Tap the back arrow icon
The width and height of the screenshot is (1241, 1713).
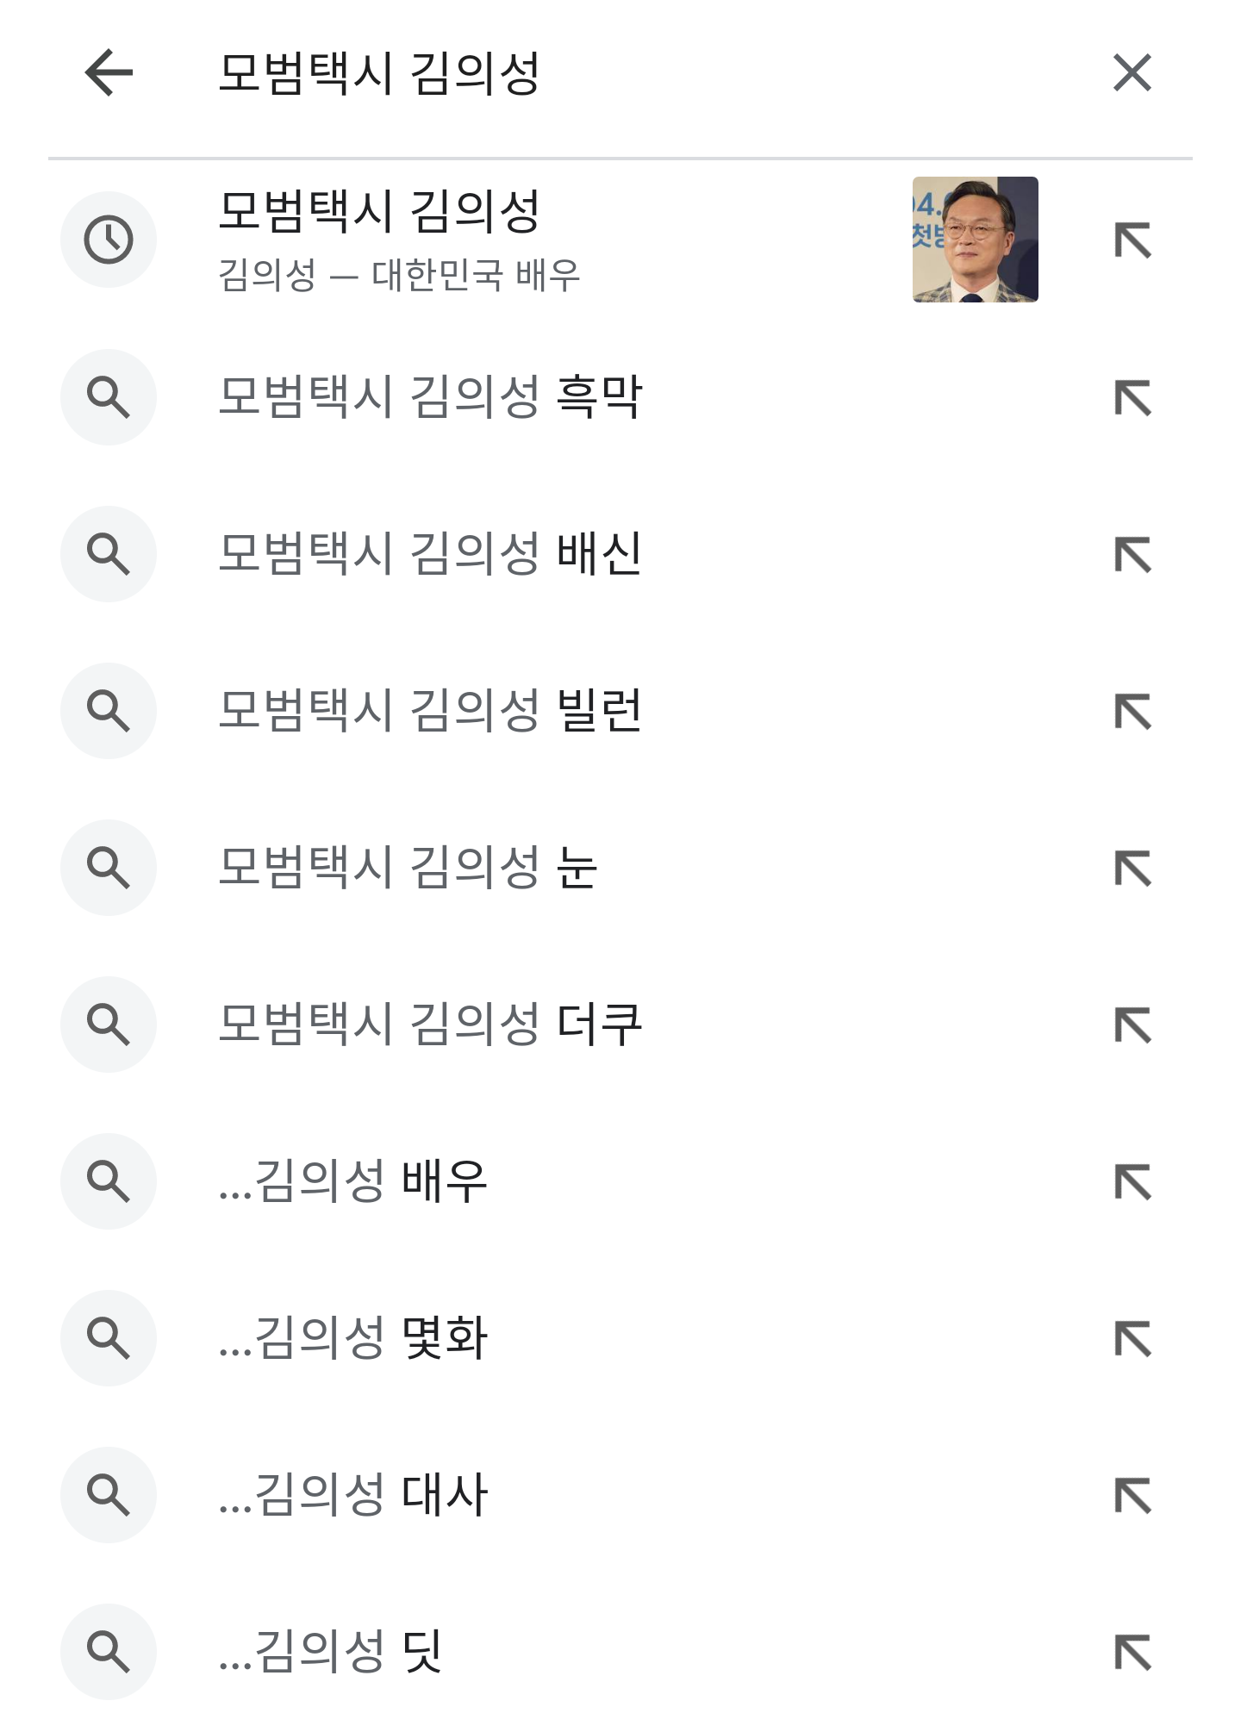109,72
